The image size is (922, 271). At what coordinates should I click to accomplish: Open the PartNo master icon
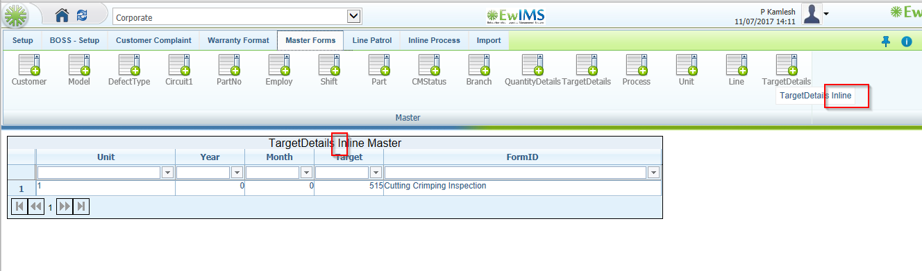pyautogui.click(x=229, y=64)
